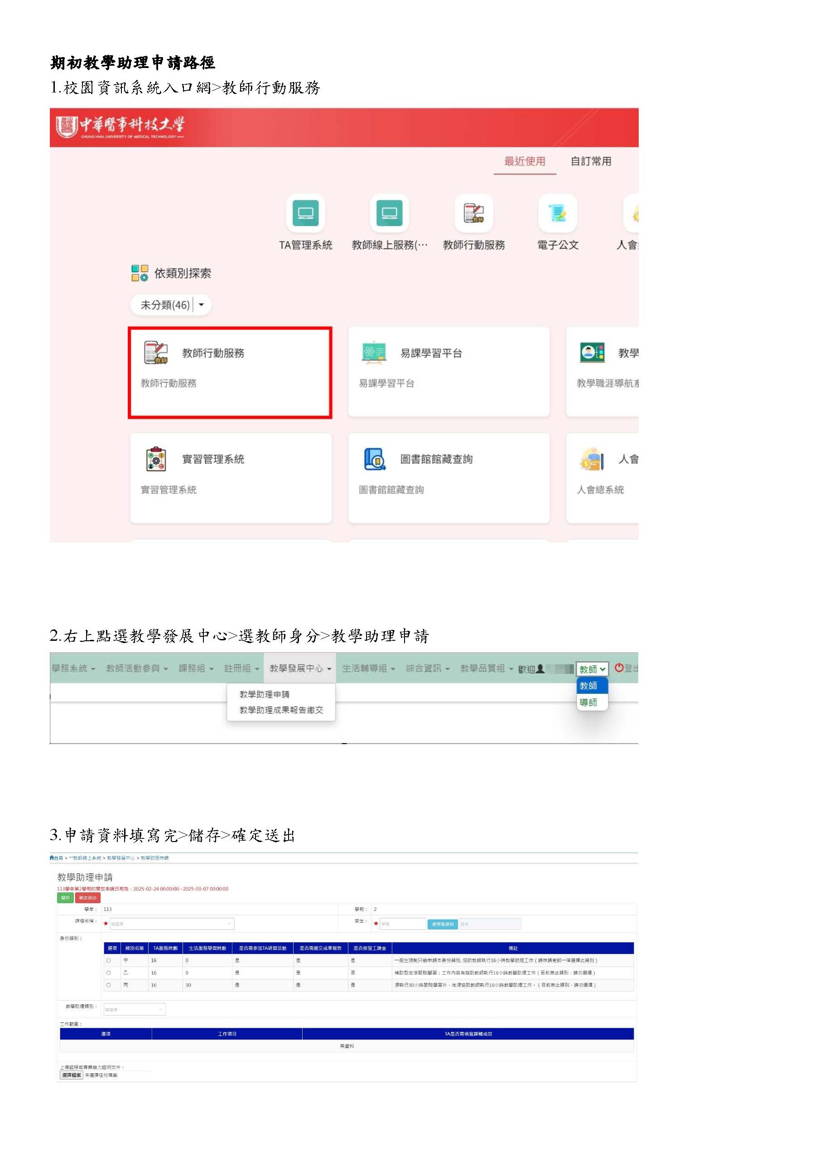Open the 圖書館館藏查詢 card
The height and width of the screenshot is (1166, 824).
[x=448, y=477]
